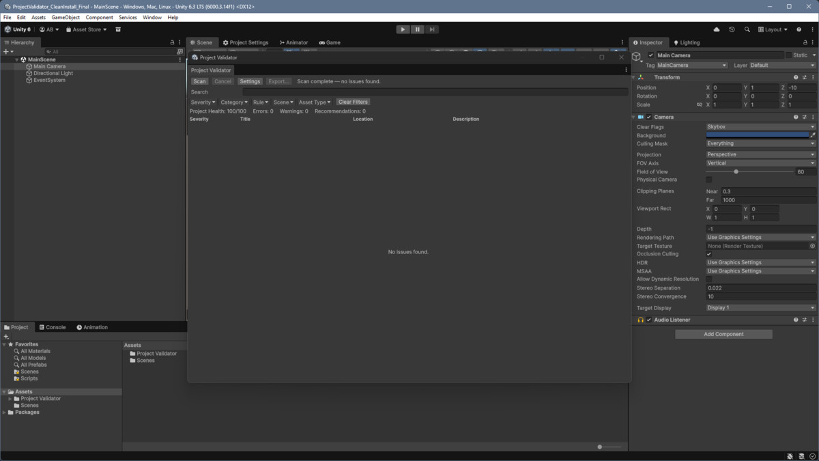The height and width of the screenshot is (461, 819).
Task: Click the help icon beside Layout
Action: tap(799, 29)
